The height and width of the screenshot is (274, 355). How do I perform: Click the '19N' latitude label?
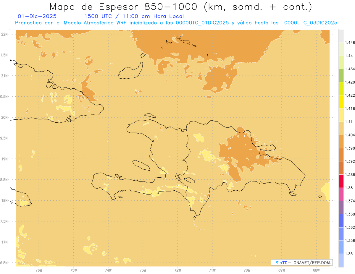click(4, 159)
